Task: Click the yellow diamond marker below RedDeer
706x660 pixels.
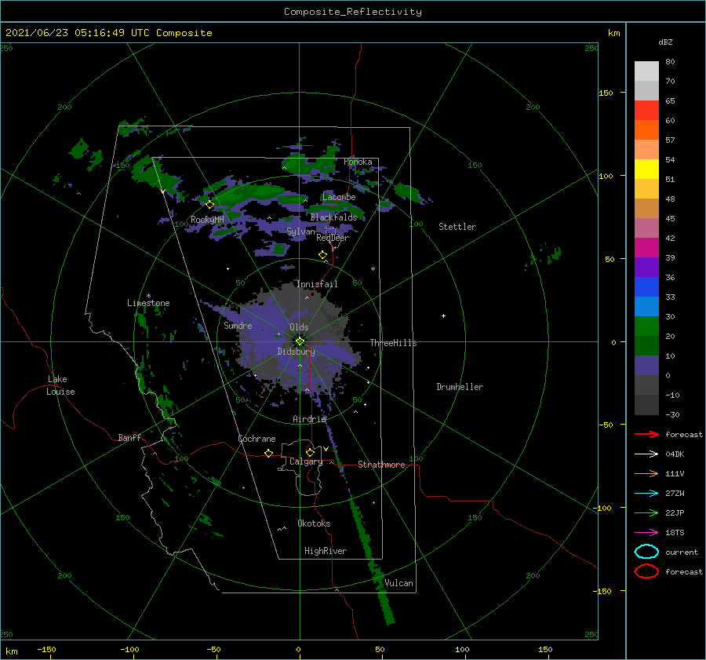Action: 322,255
